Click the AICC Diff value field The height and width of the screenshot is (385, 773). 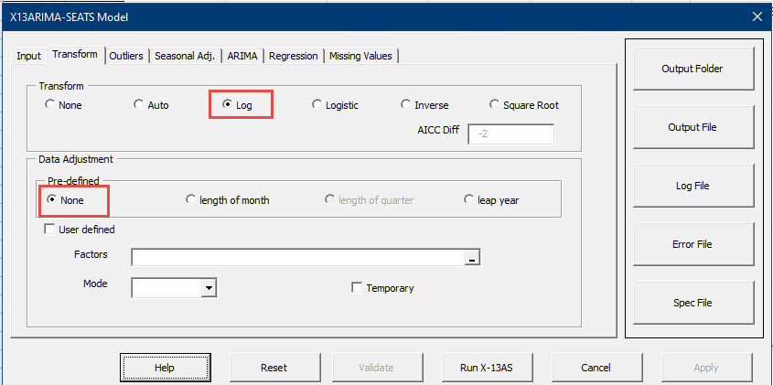(x=510, y=134)
